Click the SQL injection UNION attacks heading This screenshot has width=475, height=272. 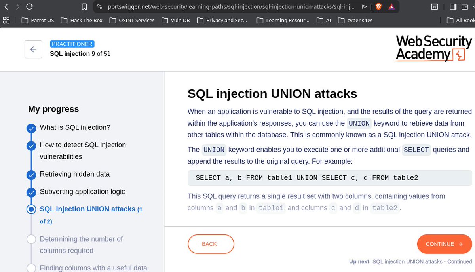pos(272,94)
